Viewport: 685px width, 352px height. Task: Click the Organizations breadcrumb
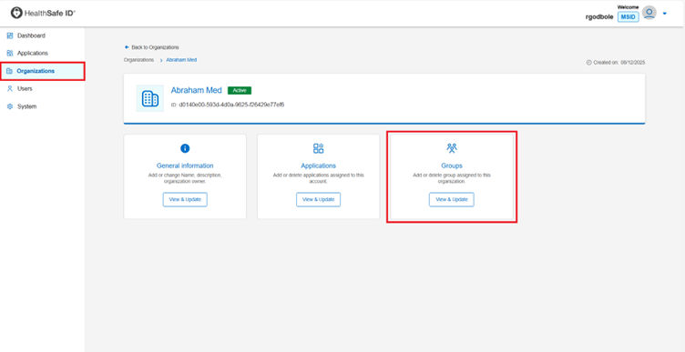point(138,60)
